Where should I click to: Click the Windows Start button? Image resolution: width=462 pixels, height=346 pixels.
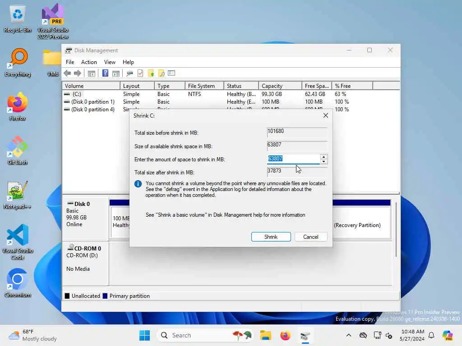(x=144, y=335)
